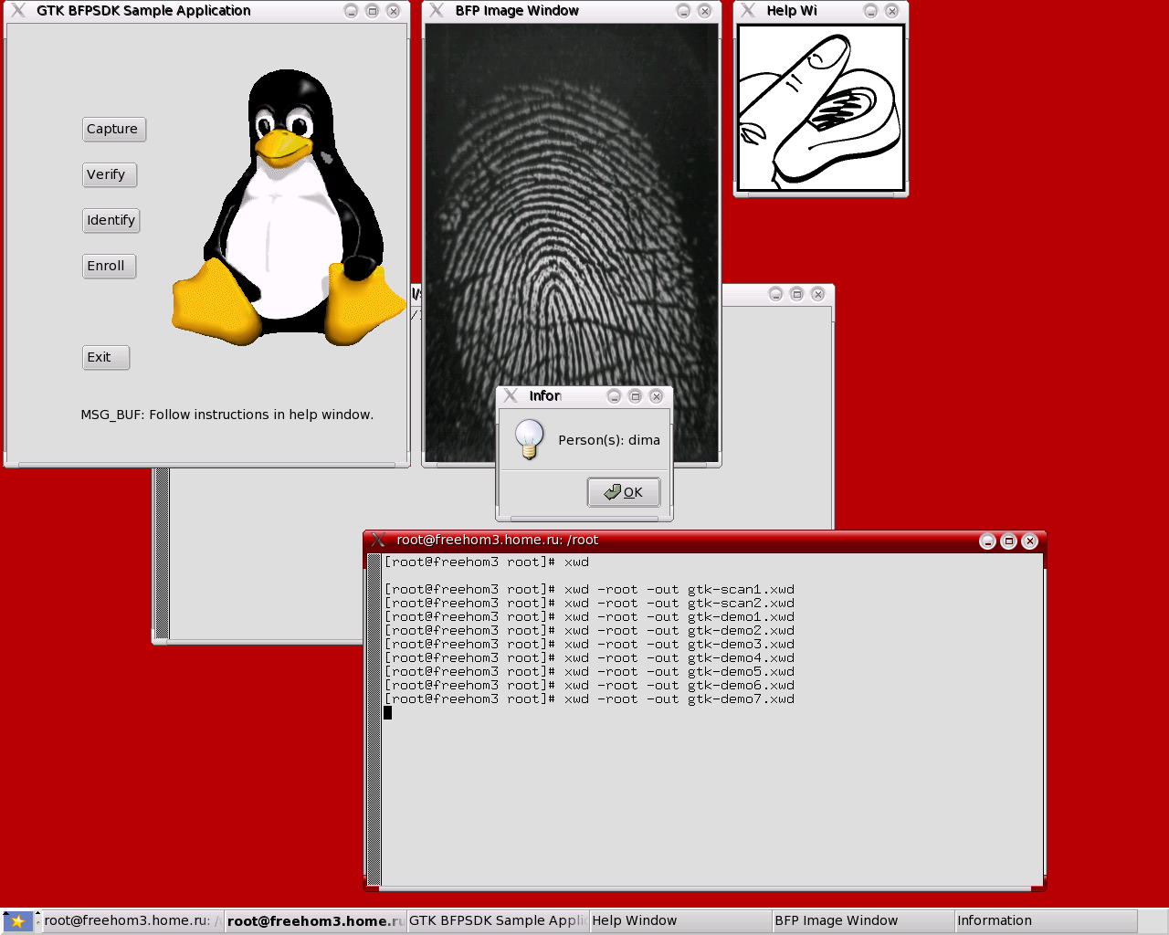Start fingerprint Identify
The image size is (1169, 935).
click(111, 221)
